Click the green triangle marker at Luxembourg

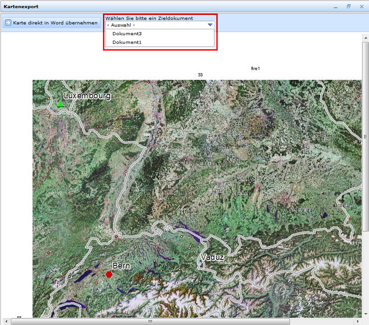[60, 104]
